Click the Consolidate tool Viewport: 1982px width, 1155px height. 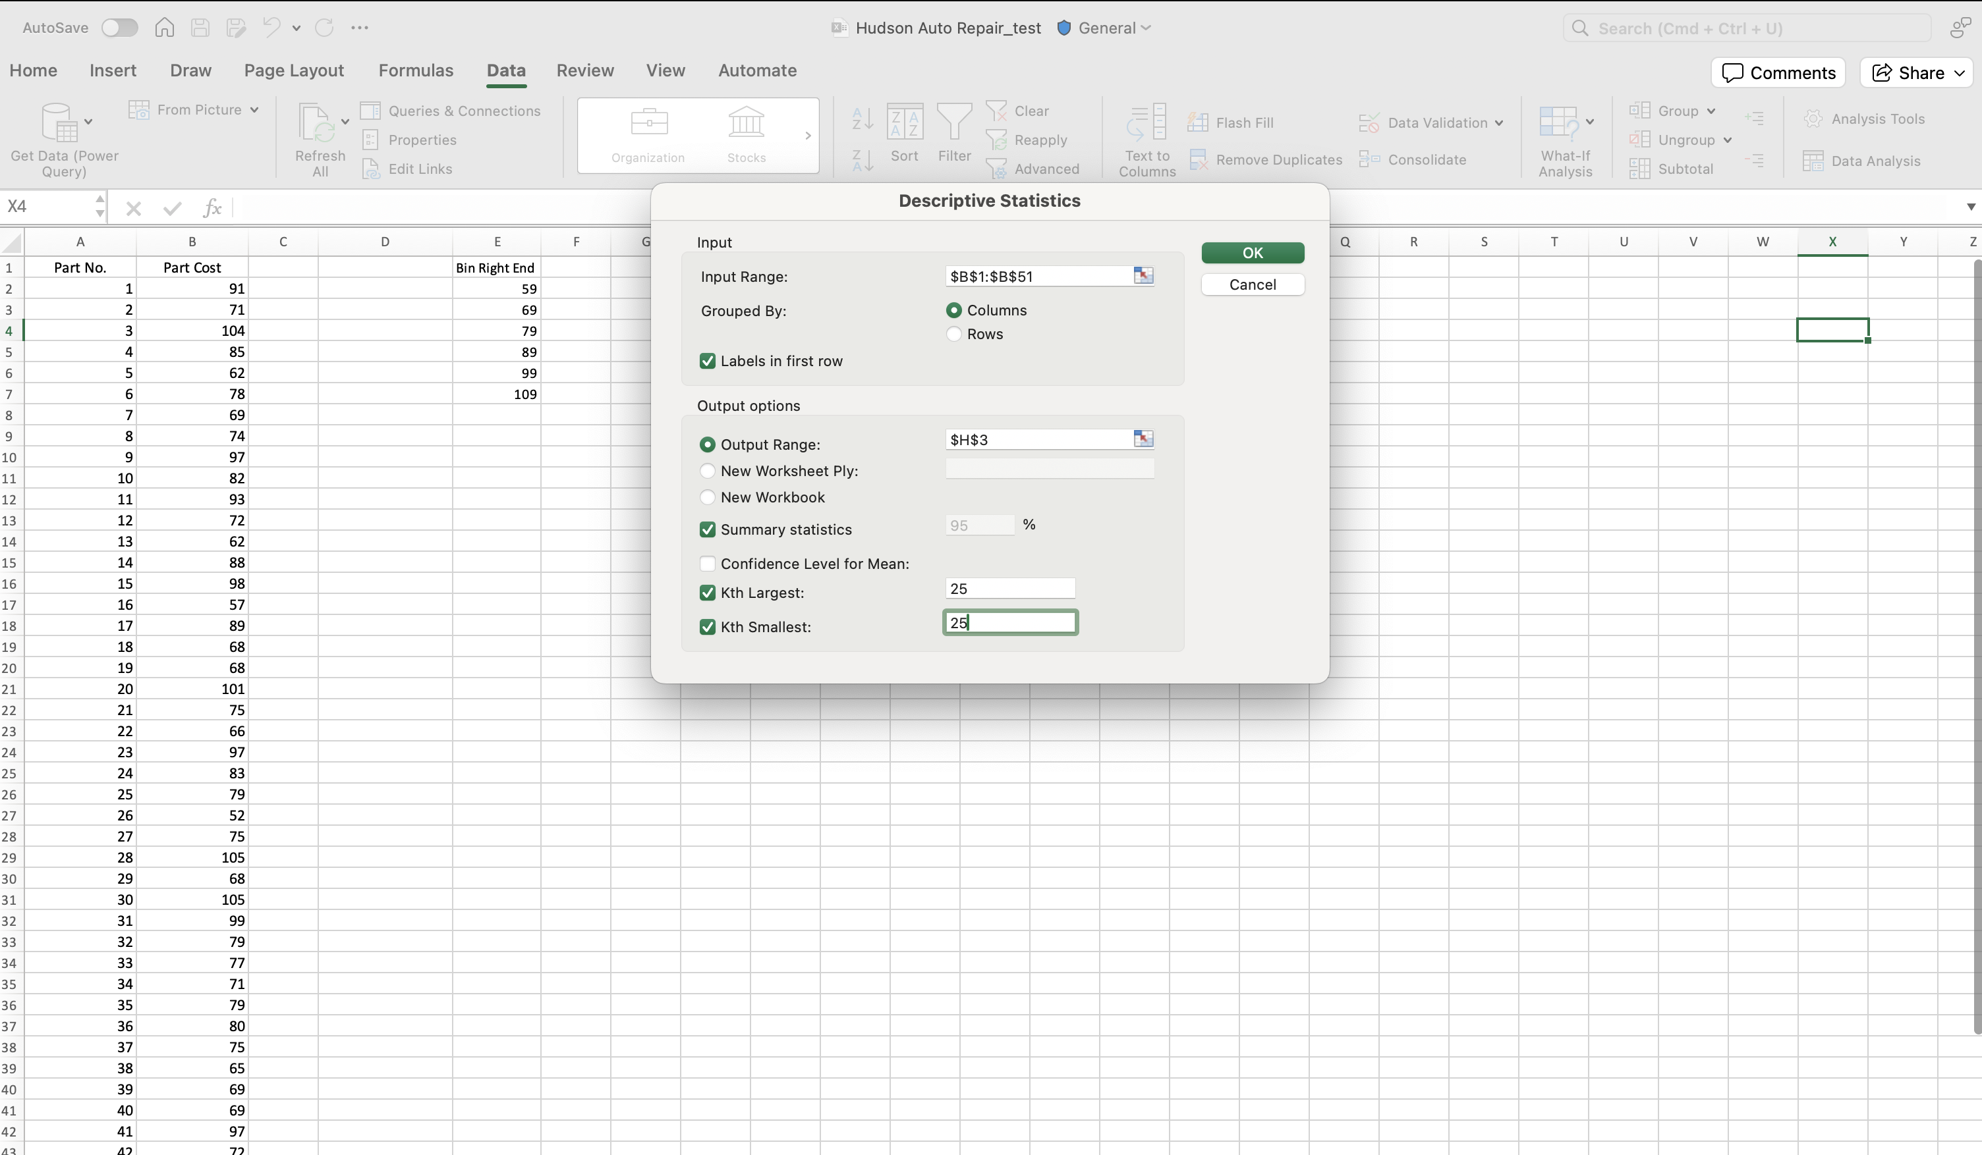pyautogui.click(x=1413, y=159)
